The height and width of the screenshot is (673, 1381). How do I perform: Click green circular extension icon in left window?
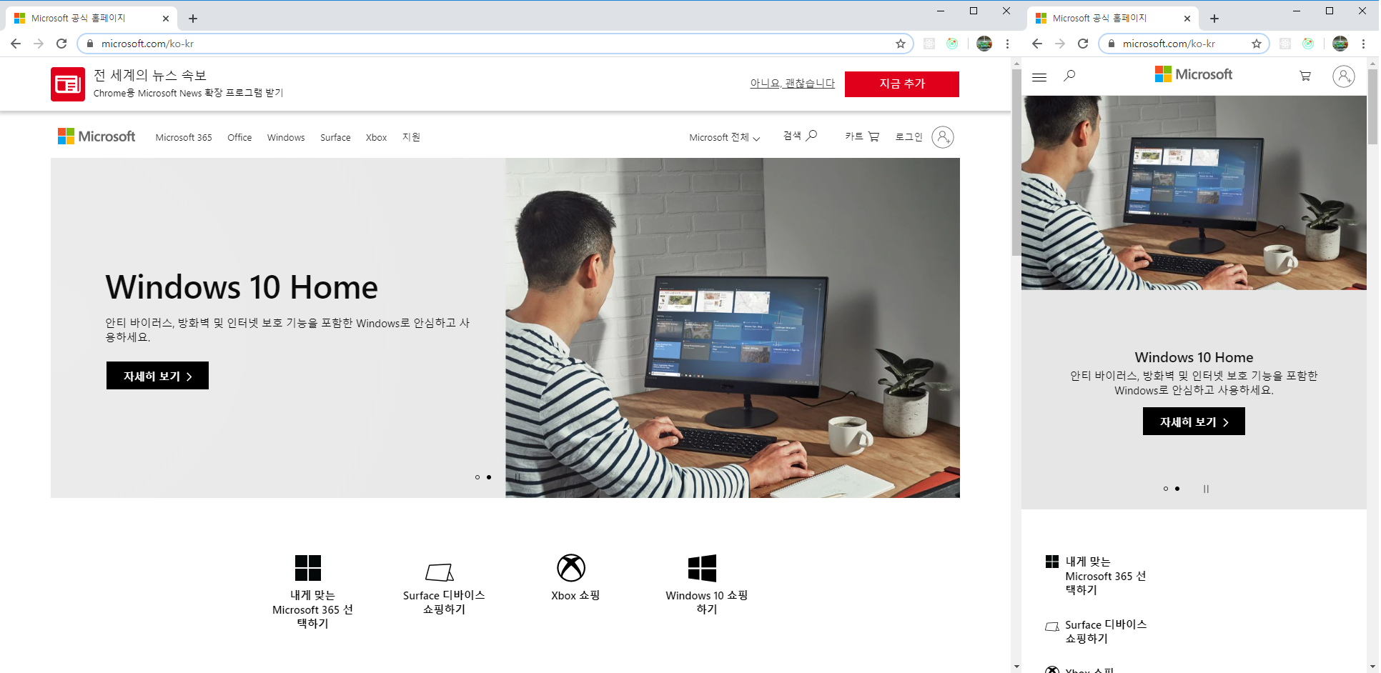tap(952, 44)
